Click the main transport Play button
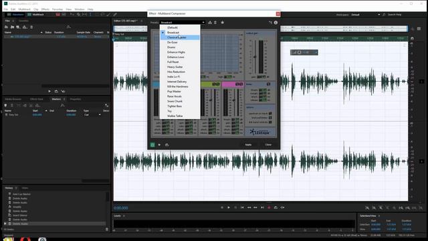Viewport: 428px width, 241px height. click(x=229, y=208)
